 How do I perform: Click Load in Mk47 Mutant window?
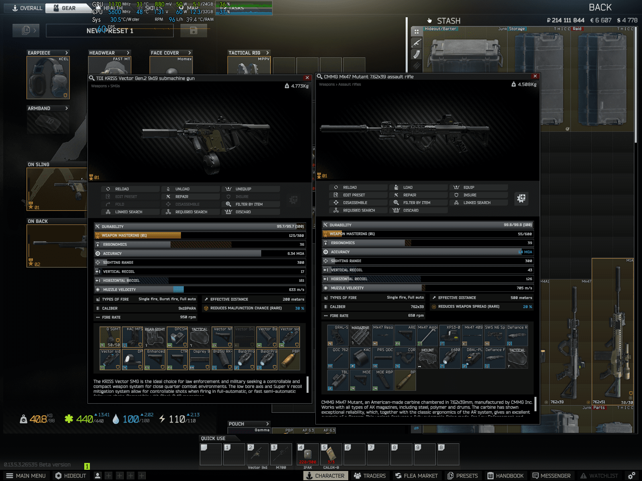pos(419,187)
